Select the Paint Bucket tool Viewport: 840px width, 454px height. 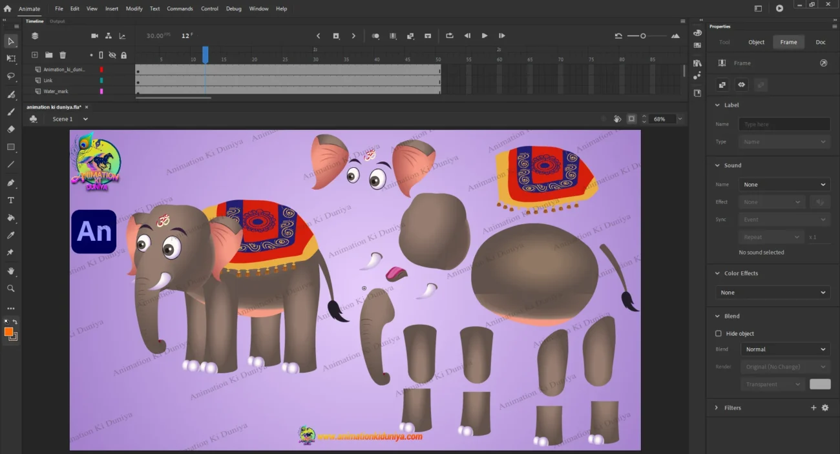(x=11, y=218)
